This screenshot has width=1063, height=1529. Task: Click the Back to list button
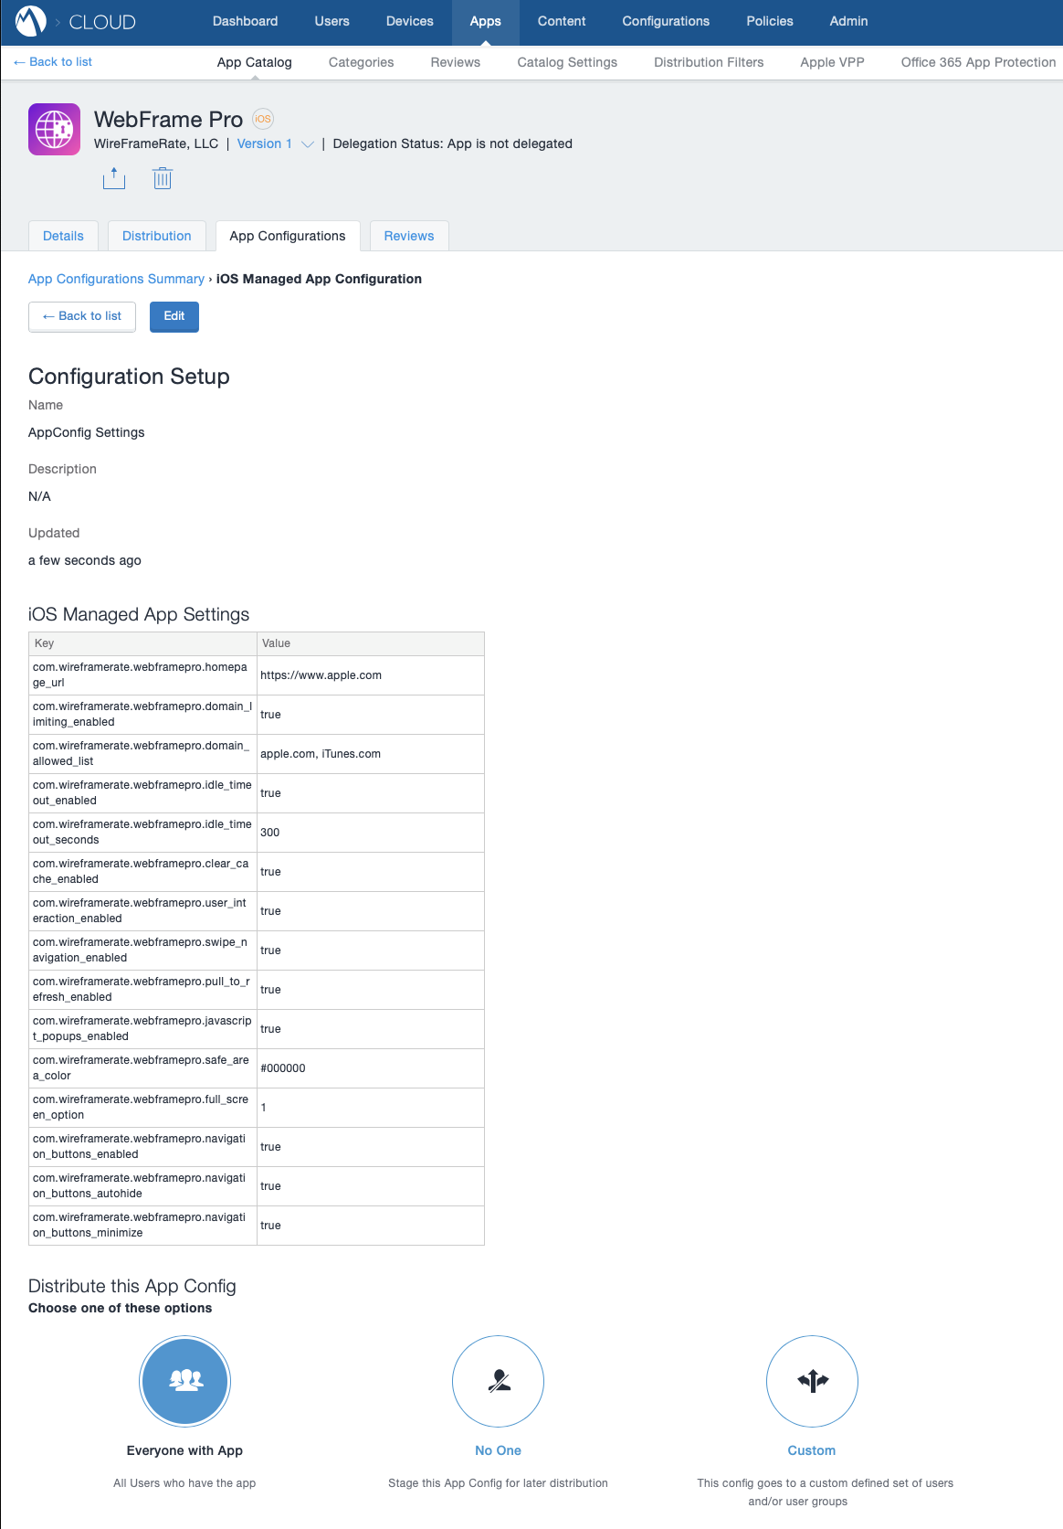pyautogui.click(x=82, y=316)
